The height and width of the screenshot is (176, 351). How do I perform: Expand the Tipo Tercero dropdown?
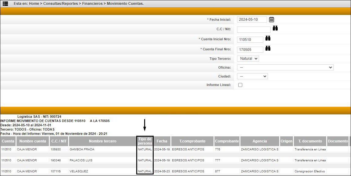pyautogui.click(x=248, y=59)
